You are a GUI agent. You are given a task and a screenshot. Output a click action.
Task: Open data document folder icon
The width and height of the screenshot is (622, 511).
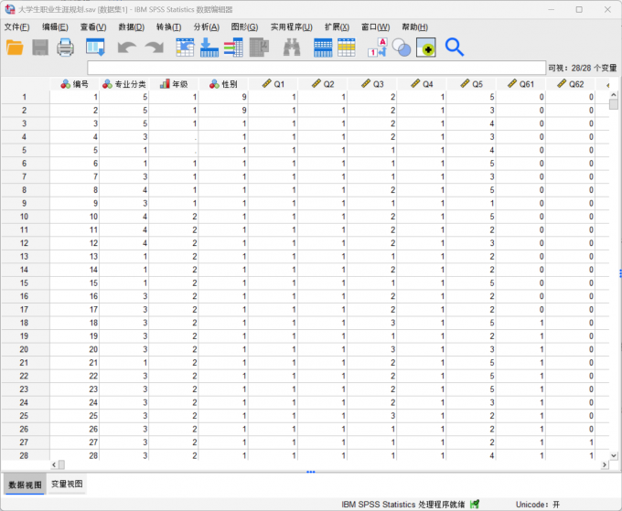pos(15,48)
